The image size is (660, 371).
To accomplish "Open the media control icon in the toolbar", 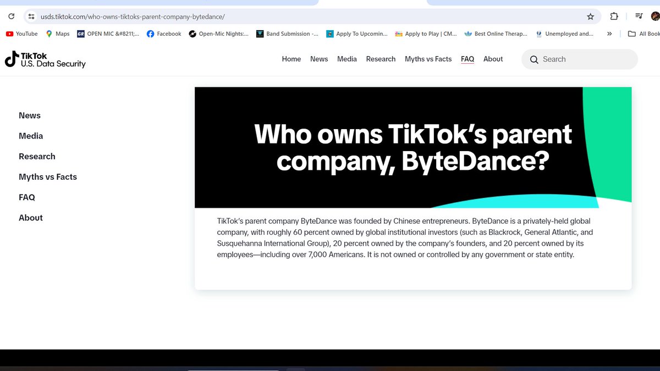I will point(639,16).
